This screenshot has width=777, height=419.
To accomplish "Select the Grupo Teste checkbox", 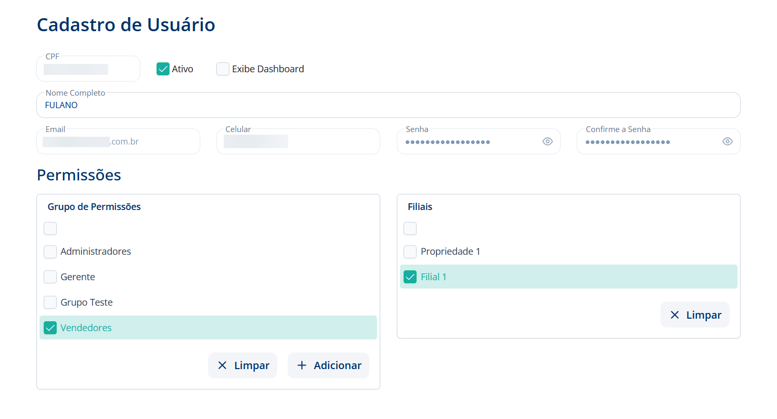I will pyautogui.click(x=50, y=303).
